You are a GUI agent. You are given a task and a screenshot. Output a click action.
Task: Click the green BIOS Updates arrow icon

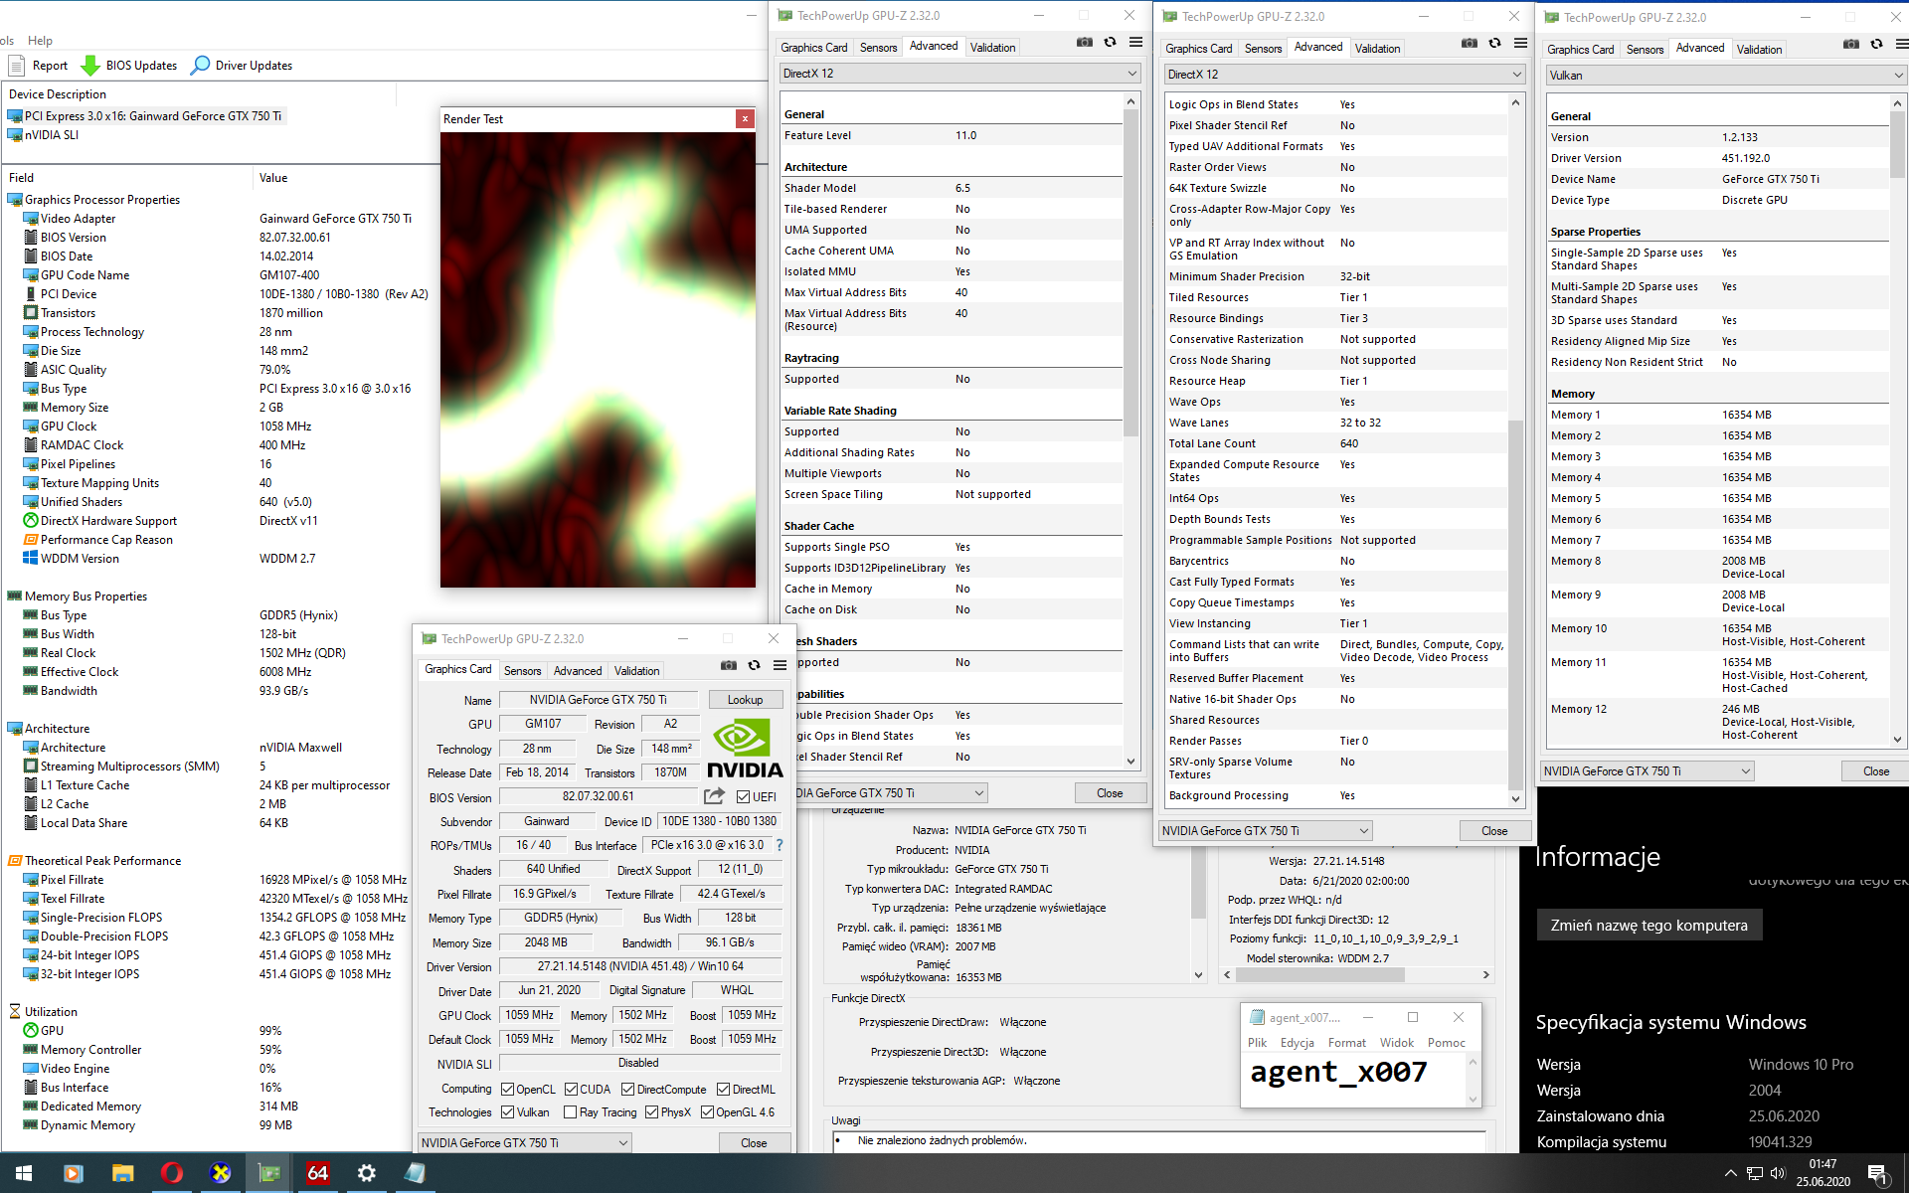(89, 66)
